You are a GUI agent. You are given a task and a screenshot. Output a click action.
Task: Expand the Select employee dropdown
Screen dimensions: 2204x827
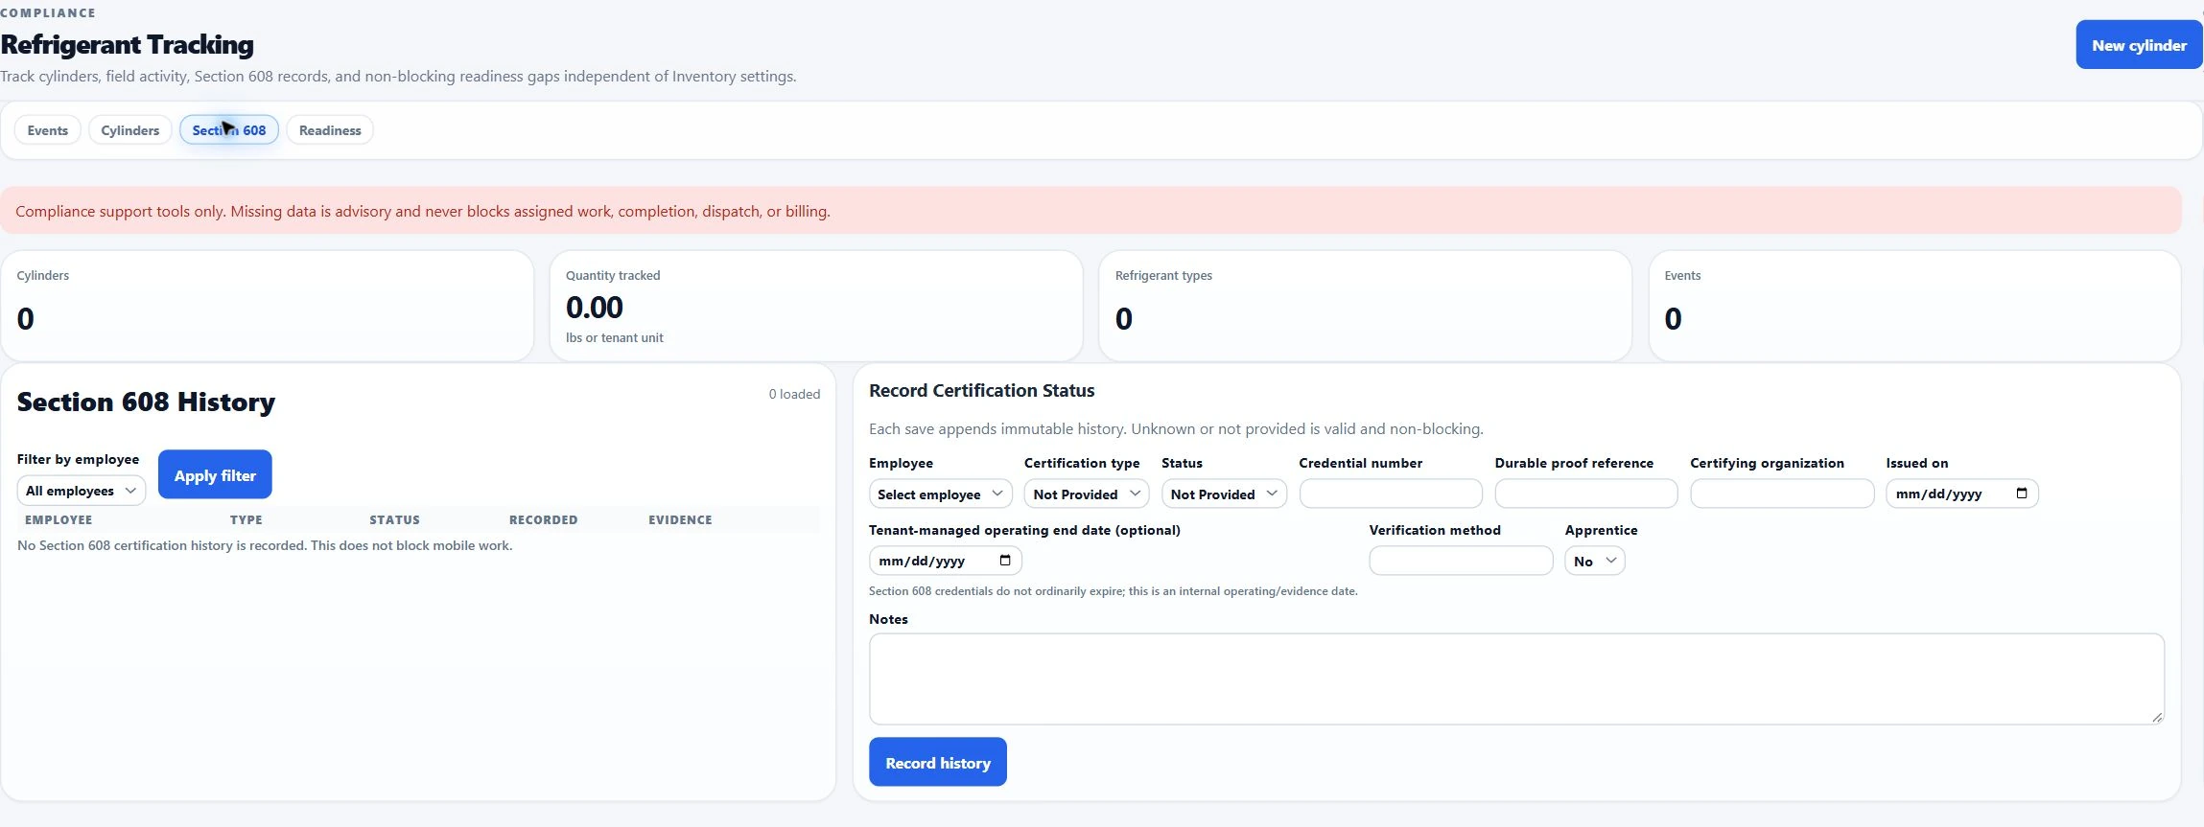[940, 494]
